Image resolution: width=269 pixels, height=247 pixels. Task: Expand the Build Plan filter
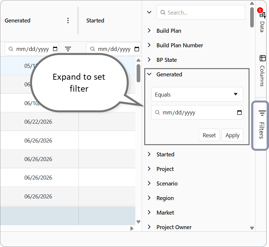[149, 31]
